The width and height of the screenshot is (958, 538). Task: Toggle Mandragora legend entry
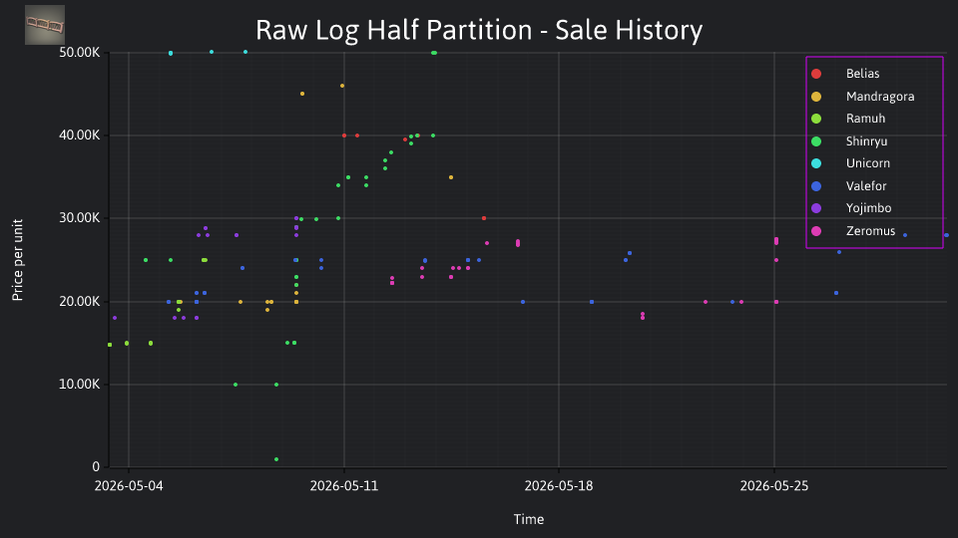pos(862,97)
